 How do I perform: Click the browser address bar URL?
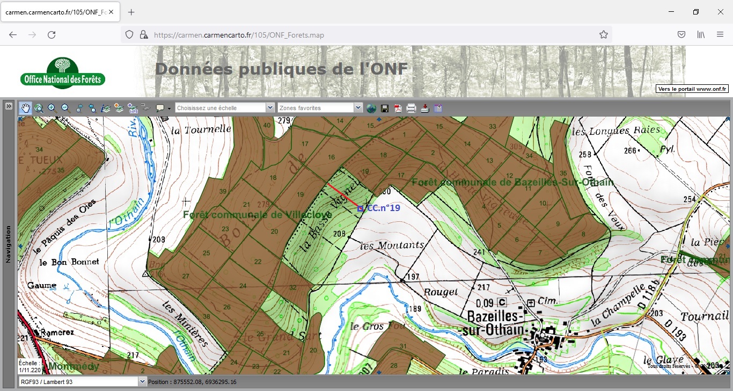coord(239,35)
